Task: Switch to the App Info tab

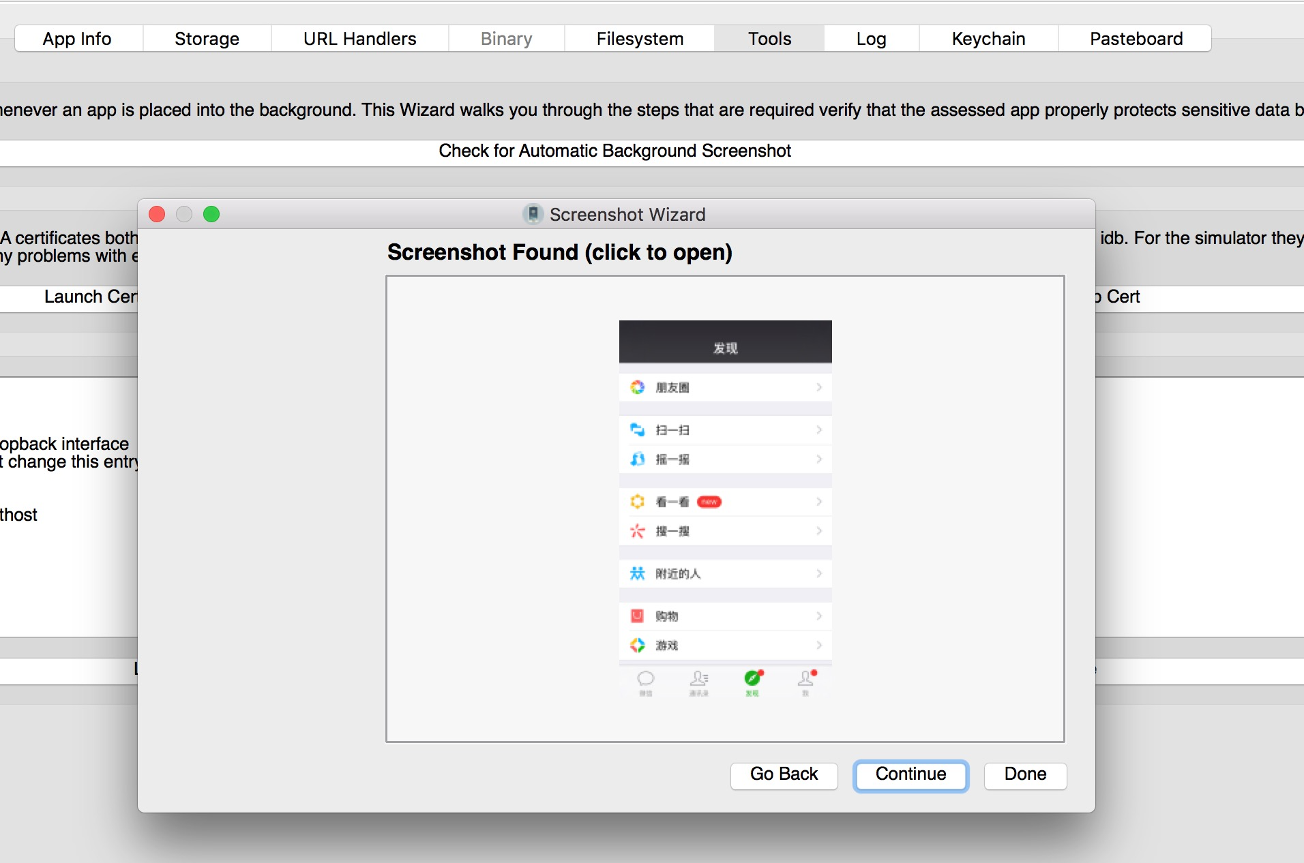Action: tap(77, 39)
